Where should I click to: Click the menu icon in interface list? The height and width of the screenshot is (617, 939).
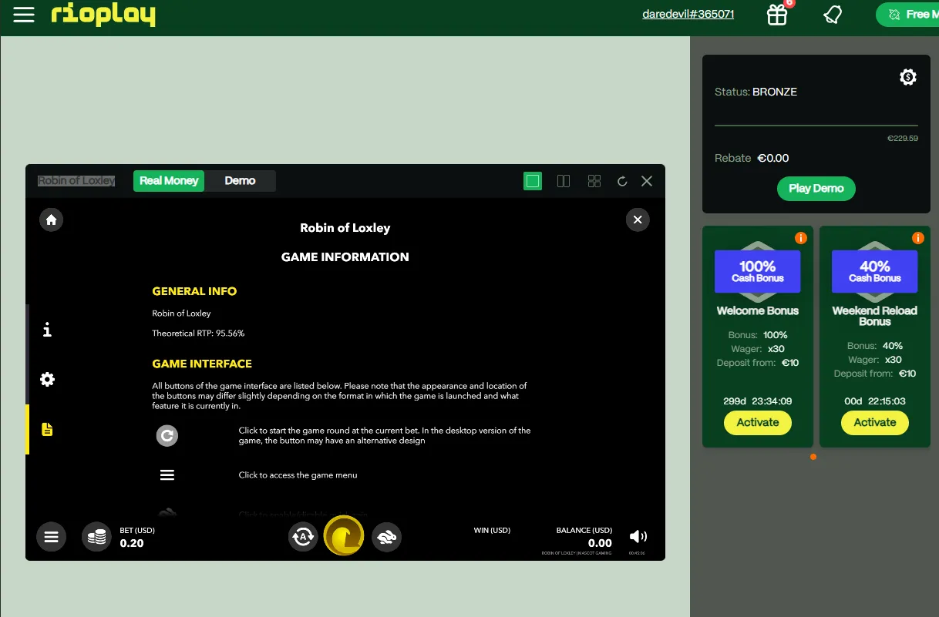coord(167,475)
